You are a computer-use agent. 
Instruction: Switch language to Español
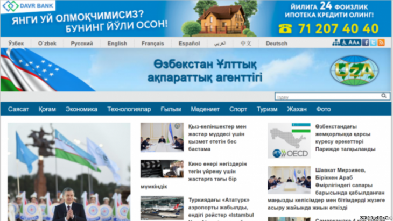coord(189,44)
